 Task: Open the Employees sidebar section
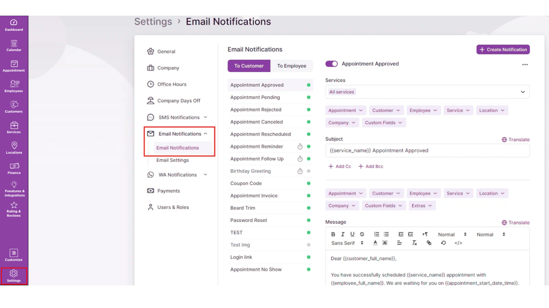[x=14, y=86]
